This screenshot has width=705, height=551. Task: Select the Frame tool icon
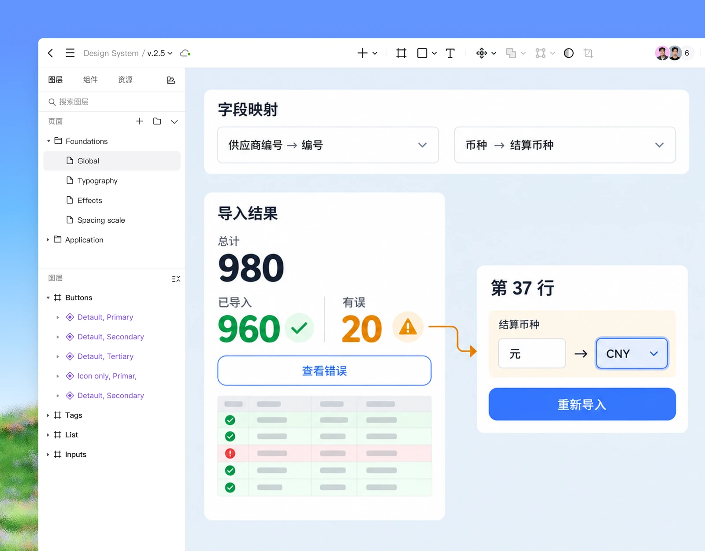coord(401,53)
